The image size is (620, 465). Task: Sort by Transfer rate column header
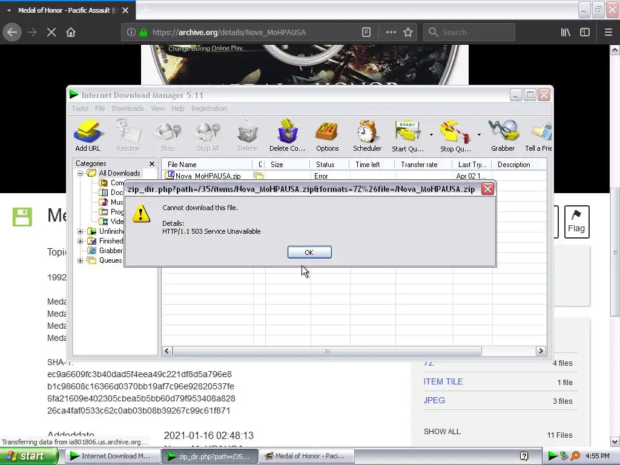tap(424, 165)
